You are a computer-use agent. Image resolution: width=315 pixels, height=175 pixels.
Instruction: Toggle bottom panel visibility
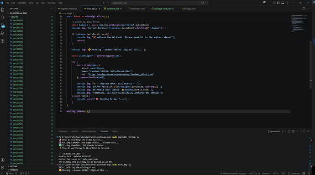point(283,3)
